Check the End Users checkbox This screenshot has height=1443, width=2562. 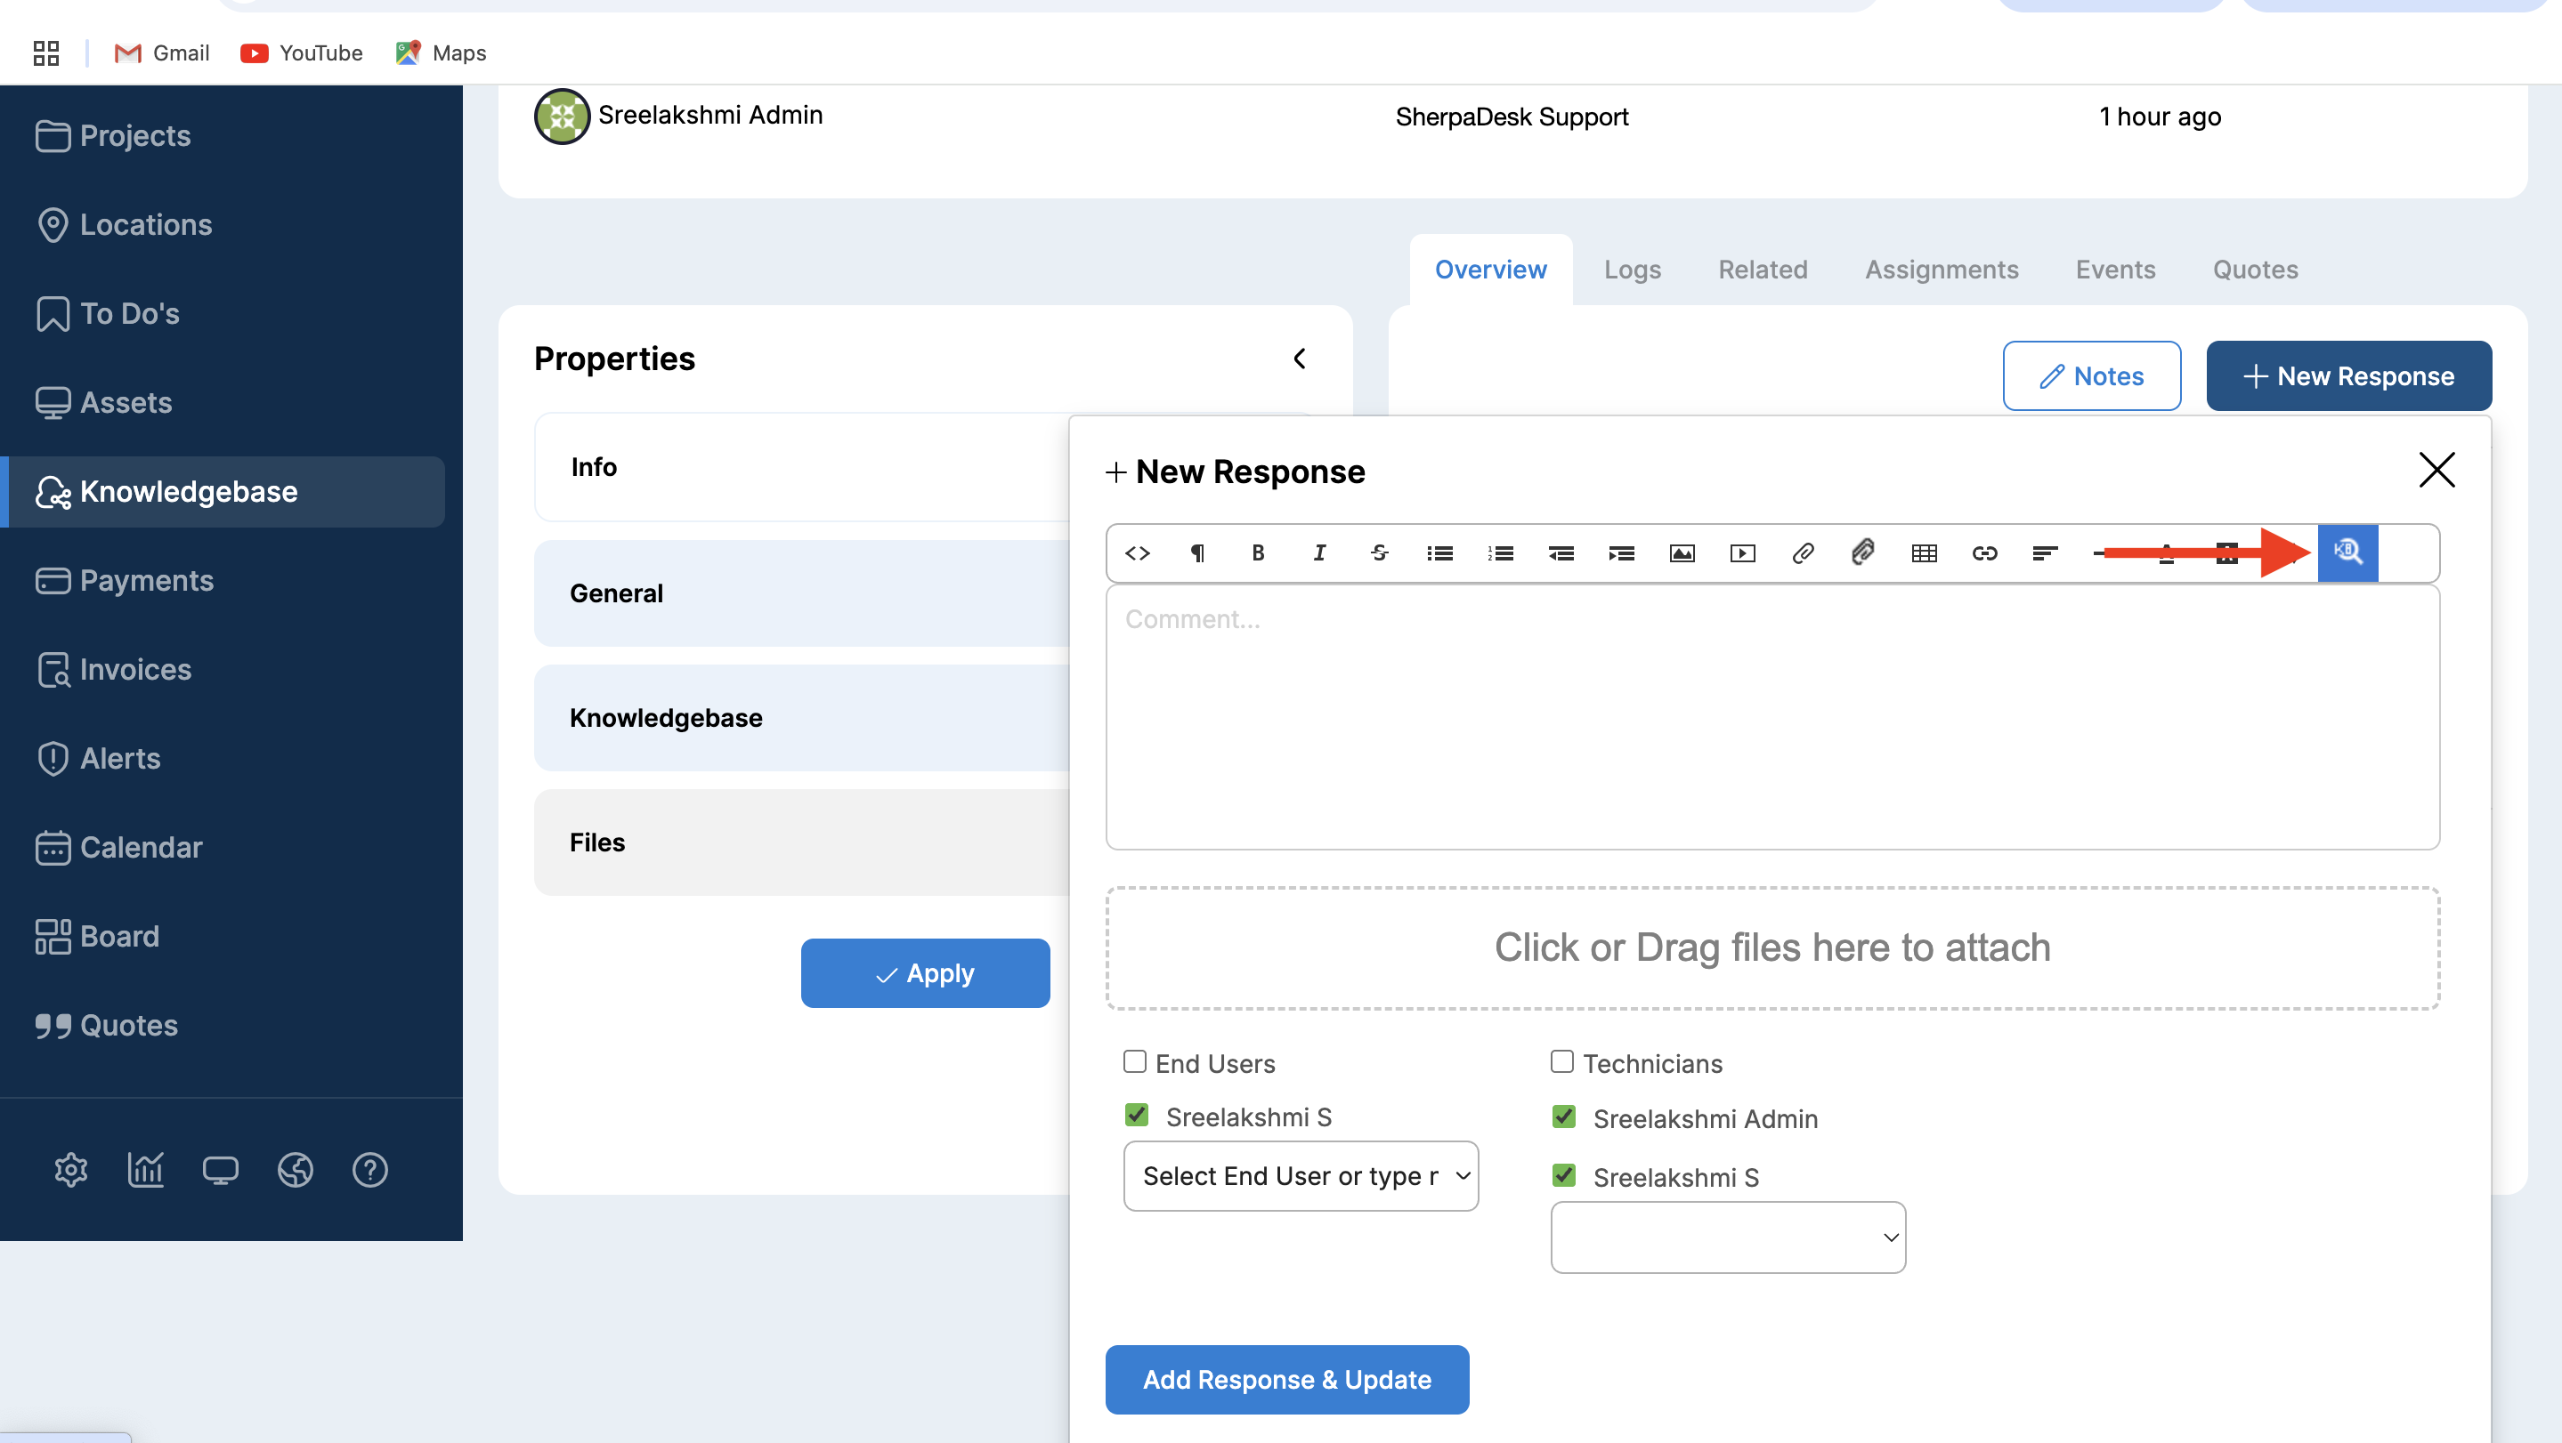(x=1135, y=1061)
